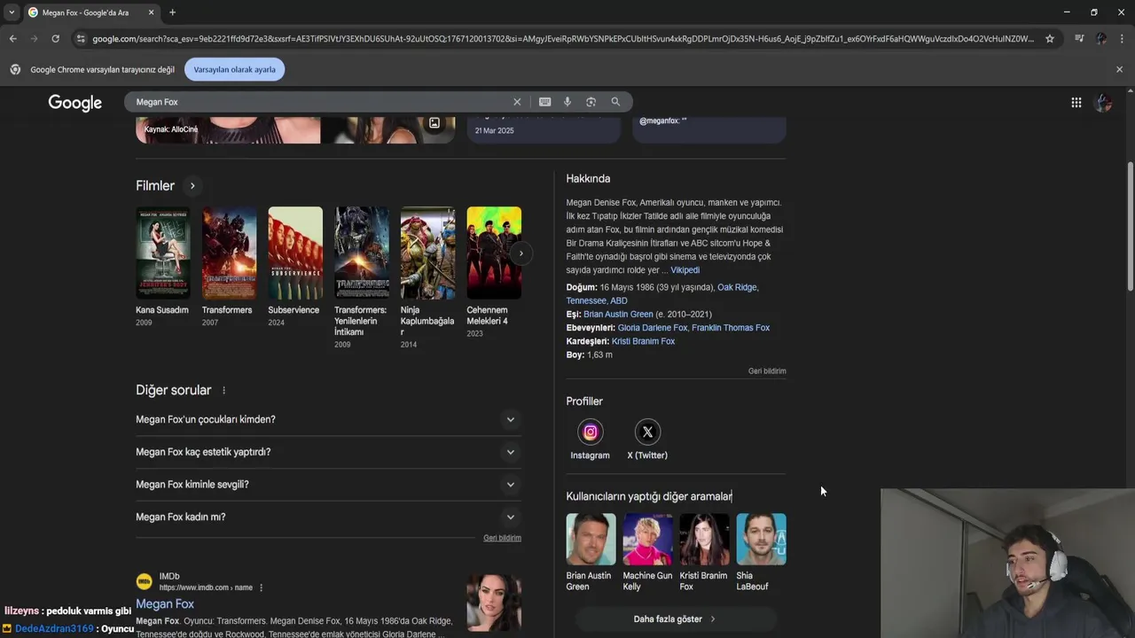Screen dimensions: 1135x638
Task: Open the Vikipedi link
Action: pyautogui.click(x=685, y=270)
